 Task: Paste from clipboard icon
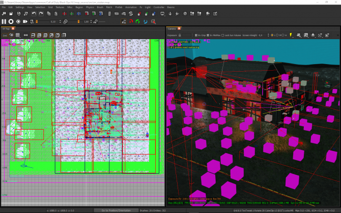56,14
